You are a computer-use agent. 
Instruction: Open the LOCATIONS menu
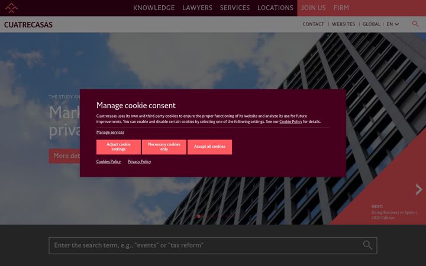(275, 8)
